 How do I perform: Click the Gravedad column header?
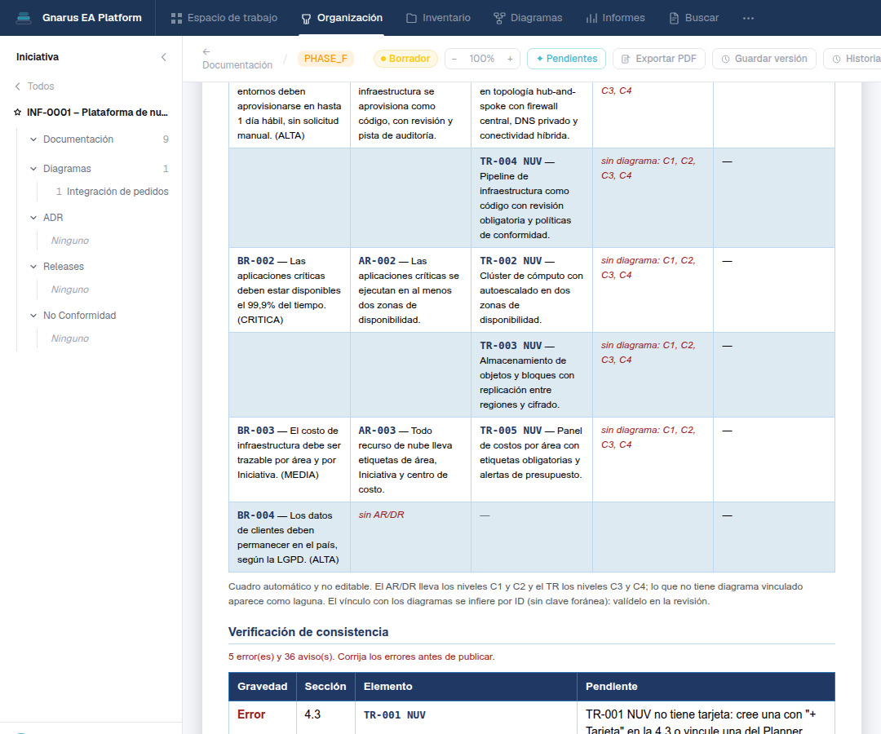[263, 686]
